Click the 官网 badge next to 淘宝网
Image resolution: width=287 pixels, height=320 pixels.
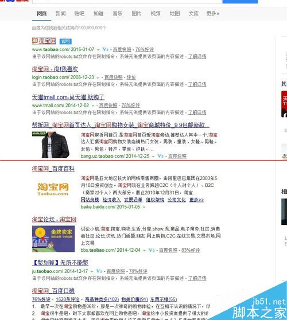[x=65, y=41]
